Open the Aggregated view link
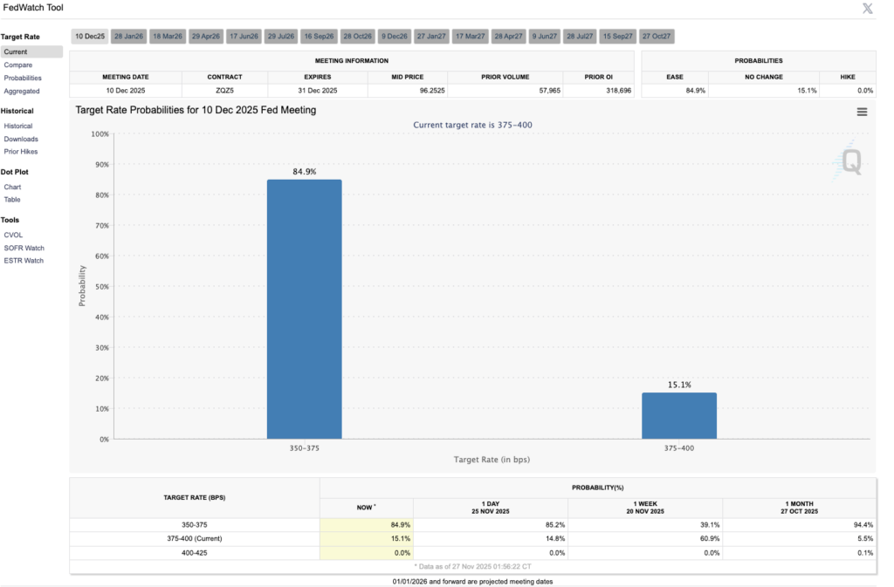 point(22,92)
